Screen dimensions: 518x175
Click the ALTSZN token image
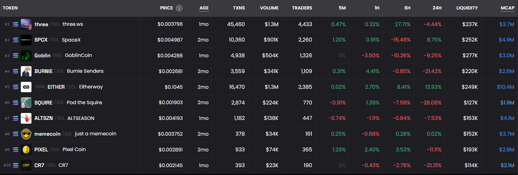(x=26, y=118)
